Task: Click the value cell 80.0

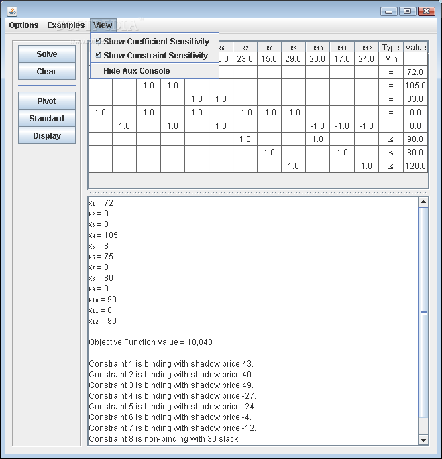Action: tap(416, 153)
